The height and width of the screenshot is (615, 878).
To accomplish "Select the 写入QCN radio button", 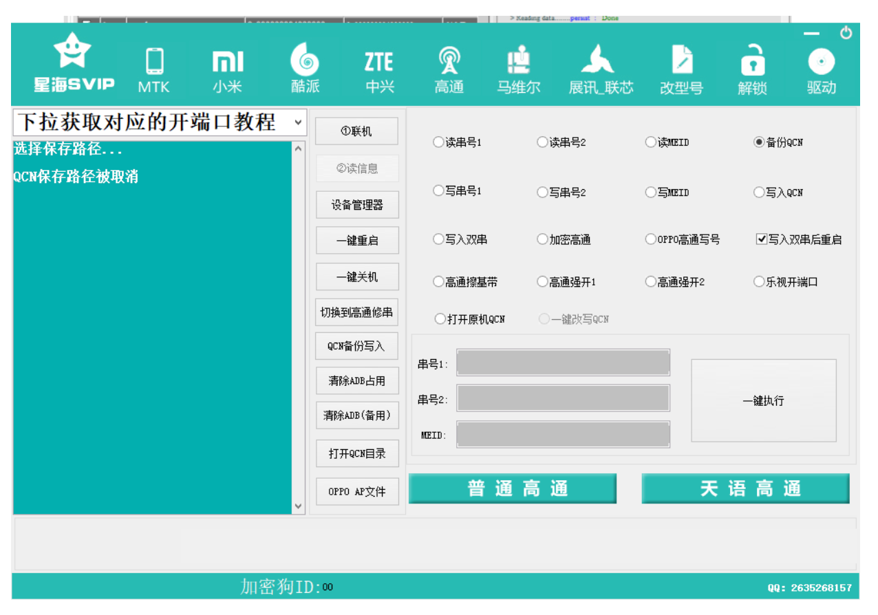I will point(760,193).
